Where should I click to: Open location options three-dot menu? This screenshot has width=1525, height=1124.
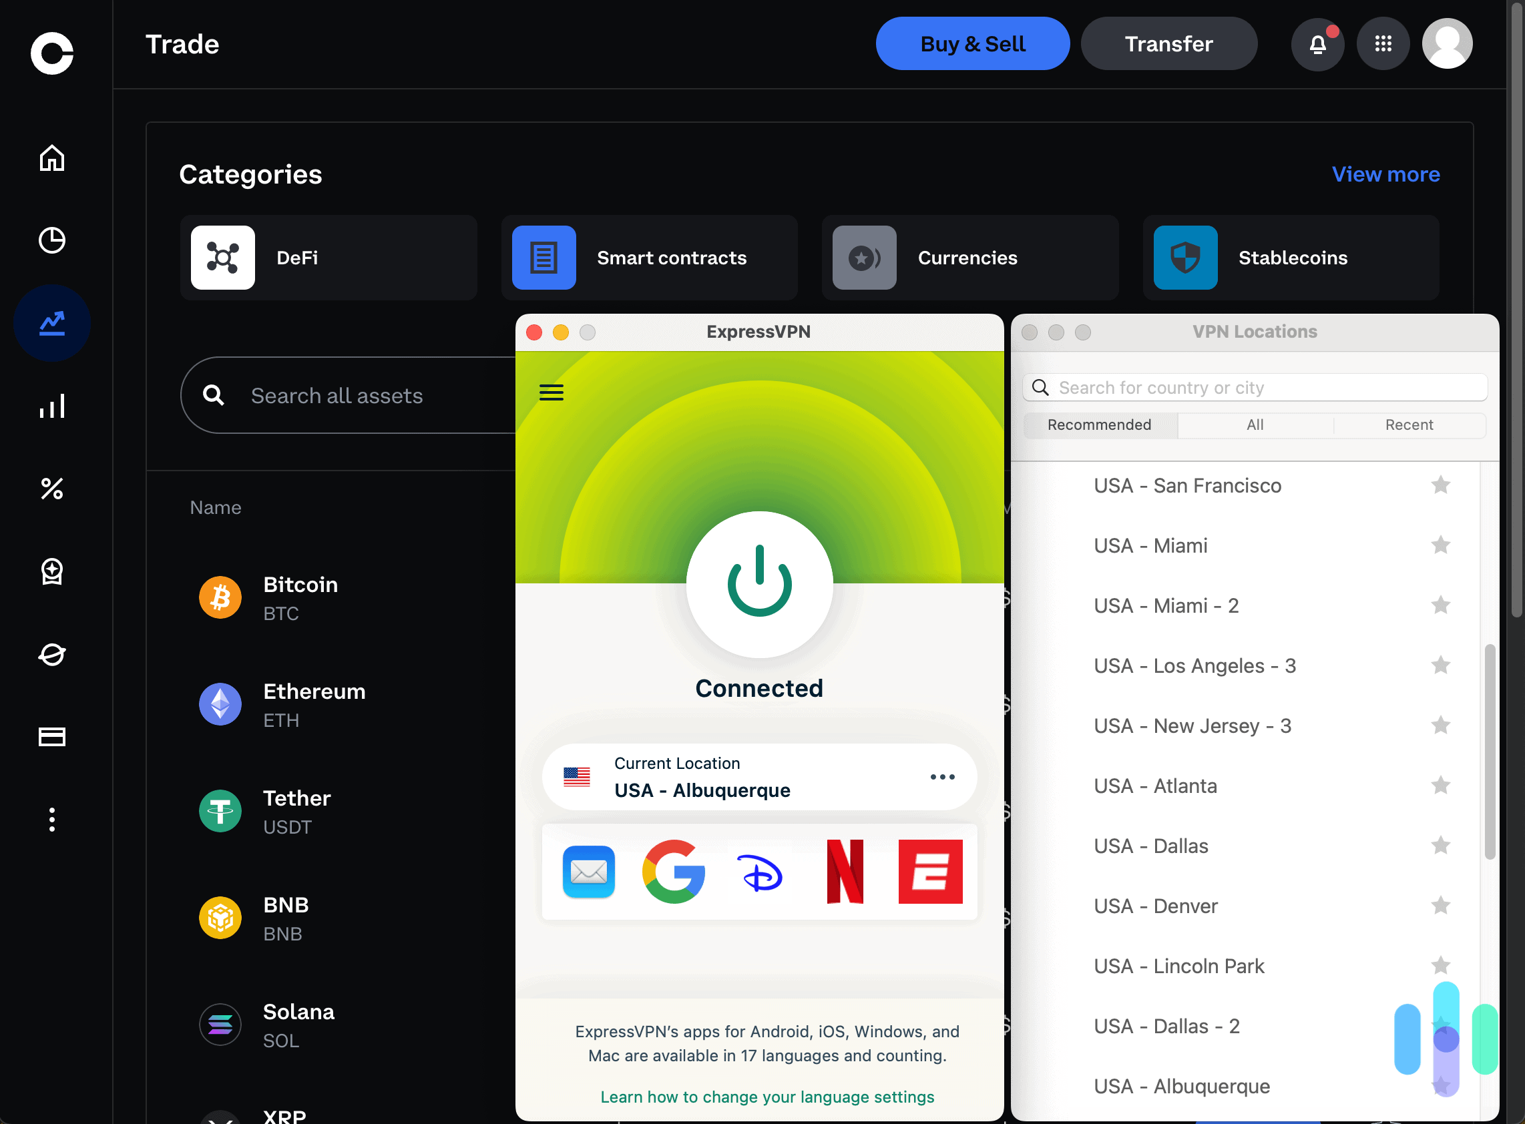pyautogui.click(x=943, y=777)
